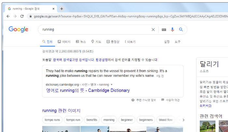Start voice search with microphone icon
The width and height of the screenshot is (228, 132).
[172, 30]
